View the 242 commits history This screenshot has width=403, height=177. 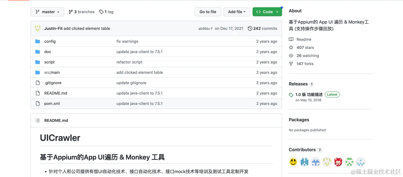(263, 28)
